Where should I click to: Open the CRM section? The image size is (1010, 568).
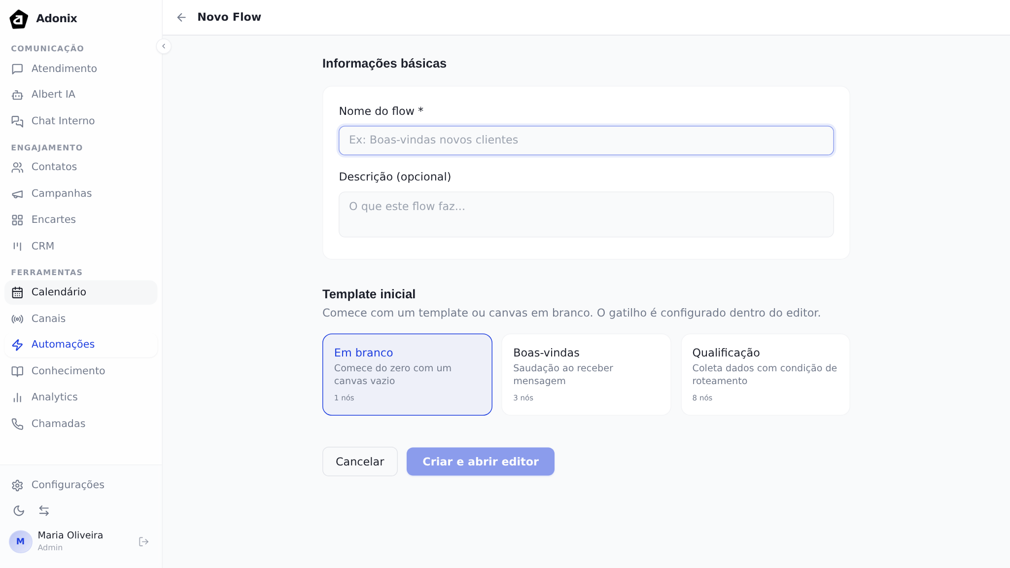(43, 246)
